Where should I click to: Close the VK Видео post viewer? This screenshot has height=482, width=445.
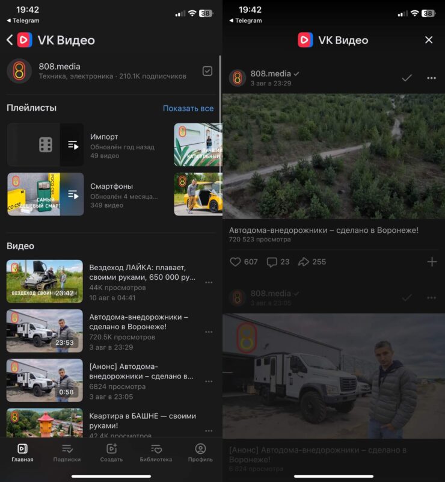coord(429,40)
